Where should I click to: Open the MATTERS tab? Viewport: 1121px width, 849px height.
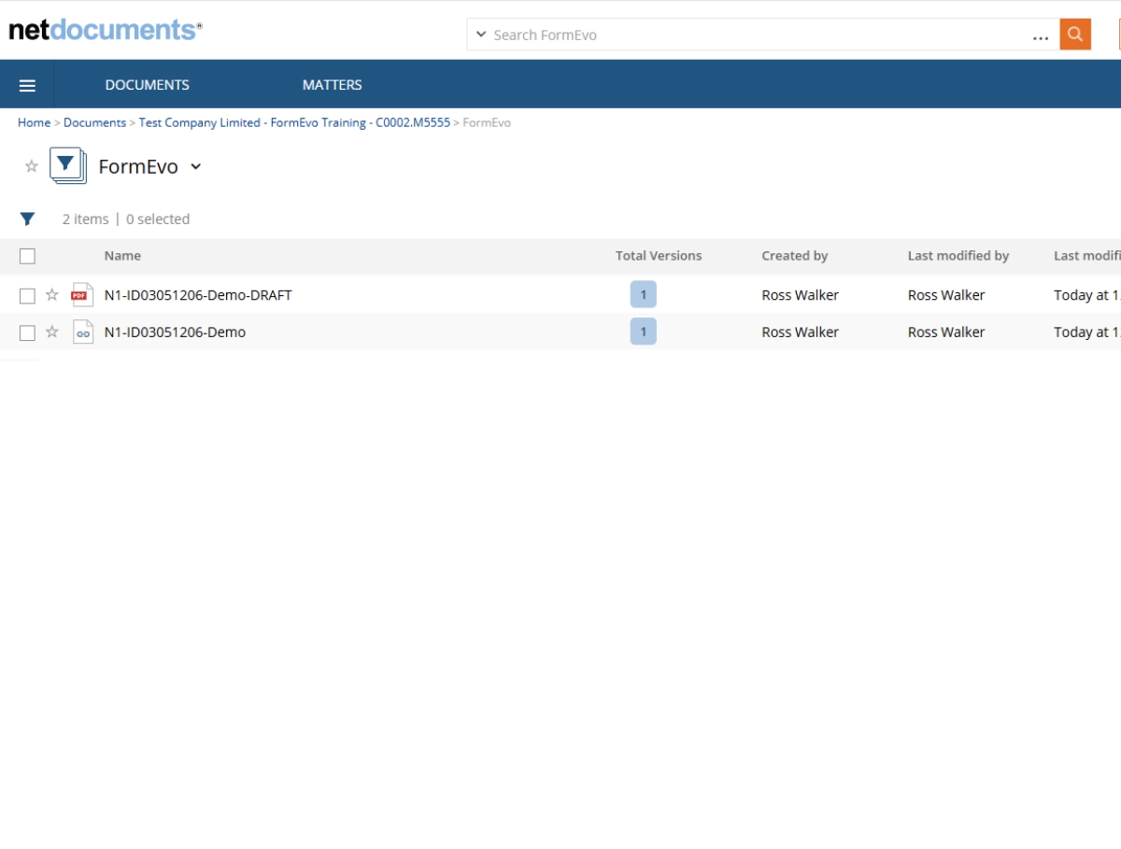pos(332,85)
